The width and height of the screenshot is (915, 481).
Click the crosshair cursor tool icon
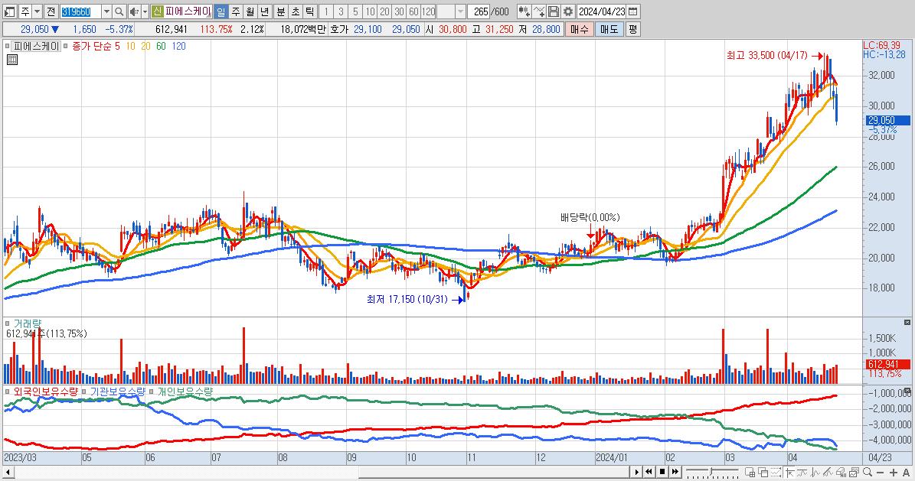point(790,472)
